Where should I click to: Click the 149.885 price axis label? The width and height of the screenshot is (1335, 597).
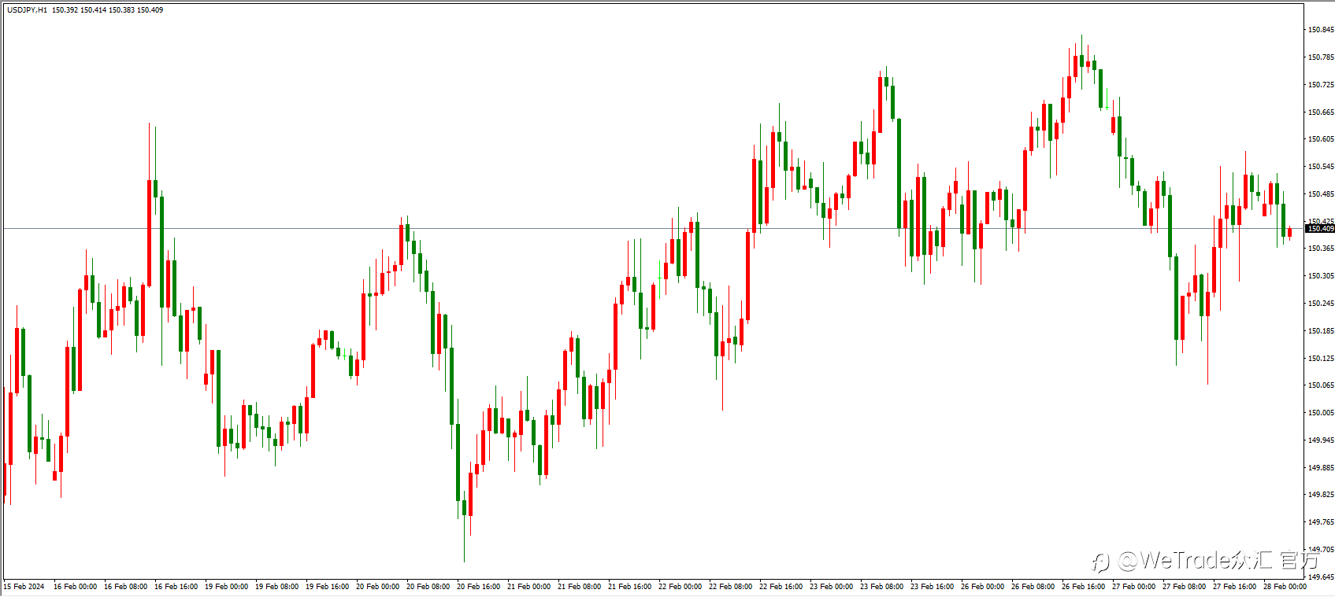coord(1321,468)
